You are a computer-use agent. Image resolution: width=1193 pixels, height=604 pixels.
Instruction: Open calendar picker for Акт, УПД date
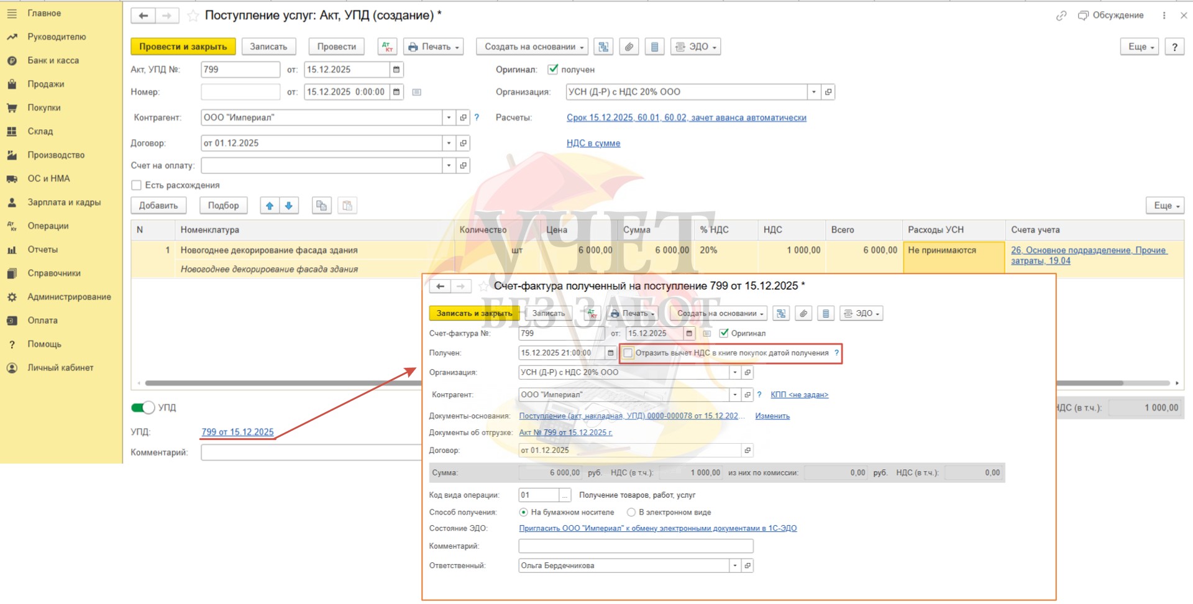click(x=396, y=70)
